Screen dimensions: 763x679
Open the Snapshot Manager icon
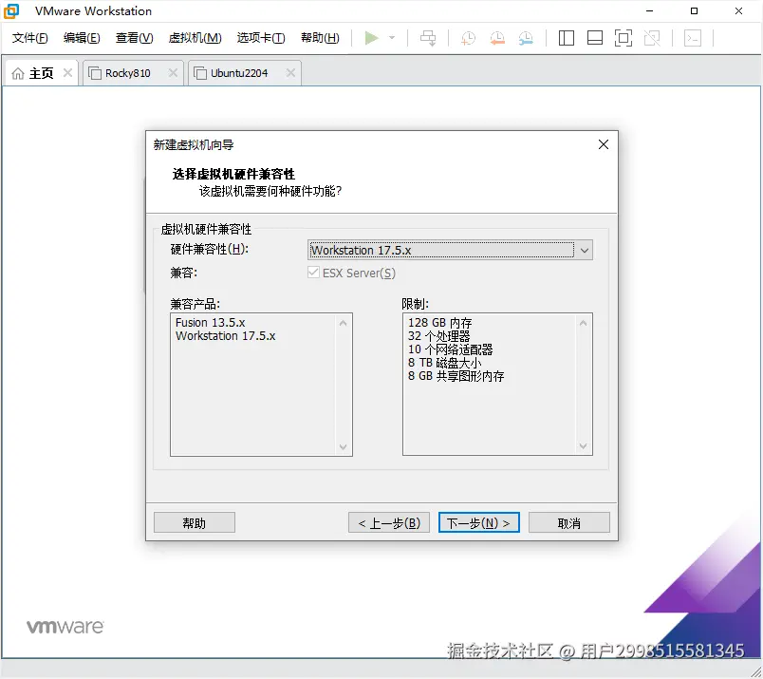(526, 38)
